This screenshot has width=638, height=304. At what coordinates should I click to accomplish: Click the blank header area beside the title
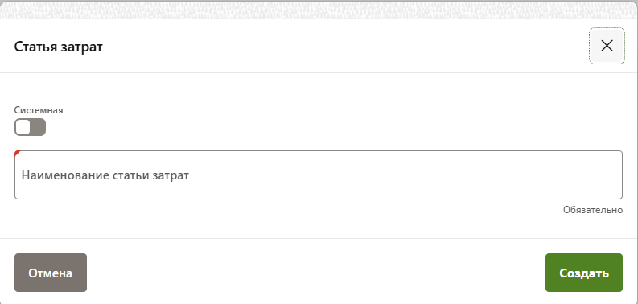tap(346, 46)
